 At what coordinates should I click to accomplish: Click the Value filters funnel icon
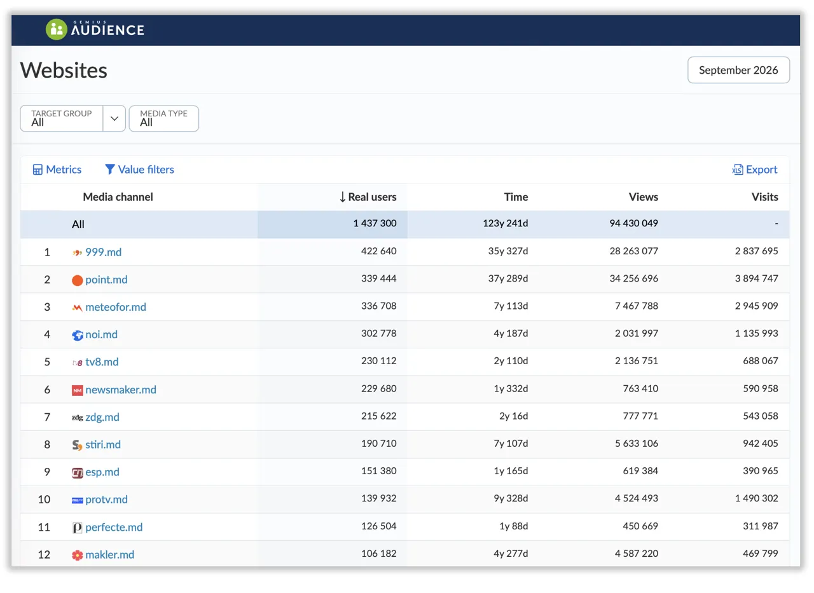110,170
